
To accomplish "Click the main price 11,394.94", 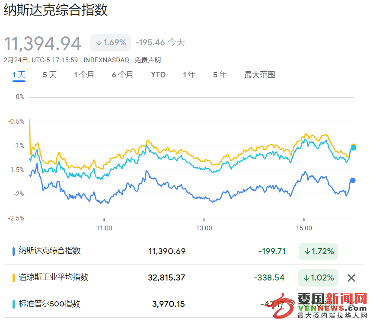I will [x=43, y=43].
